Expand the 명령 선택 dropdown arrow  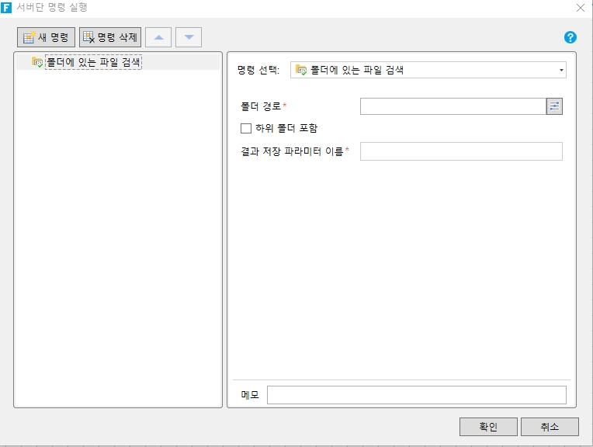[x=560, y=71]
